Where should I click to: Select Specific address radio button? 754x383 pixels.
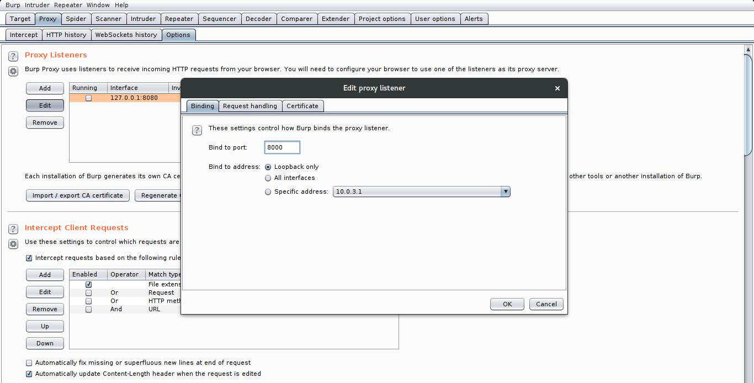268,192
